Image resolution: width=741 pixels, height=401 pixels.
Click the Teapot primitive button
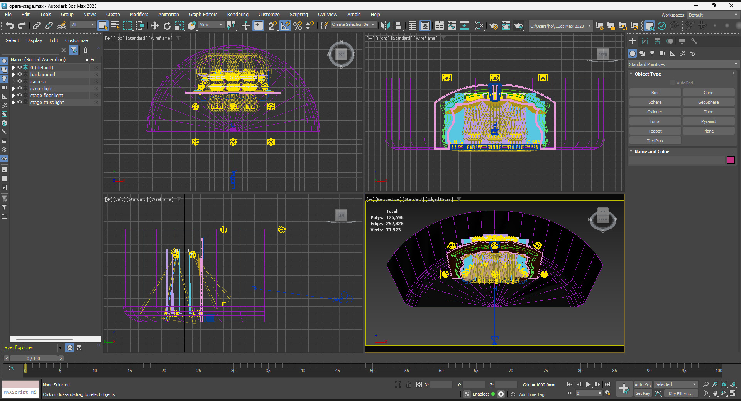[655, 131]
